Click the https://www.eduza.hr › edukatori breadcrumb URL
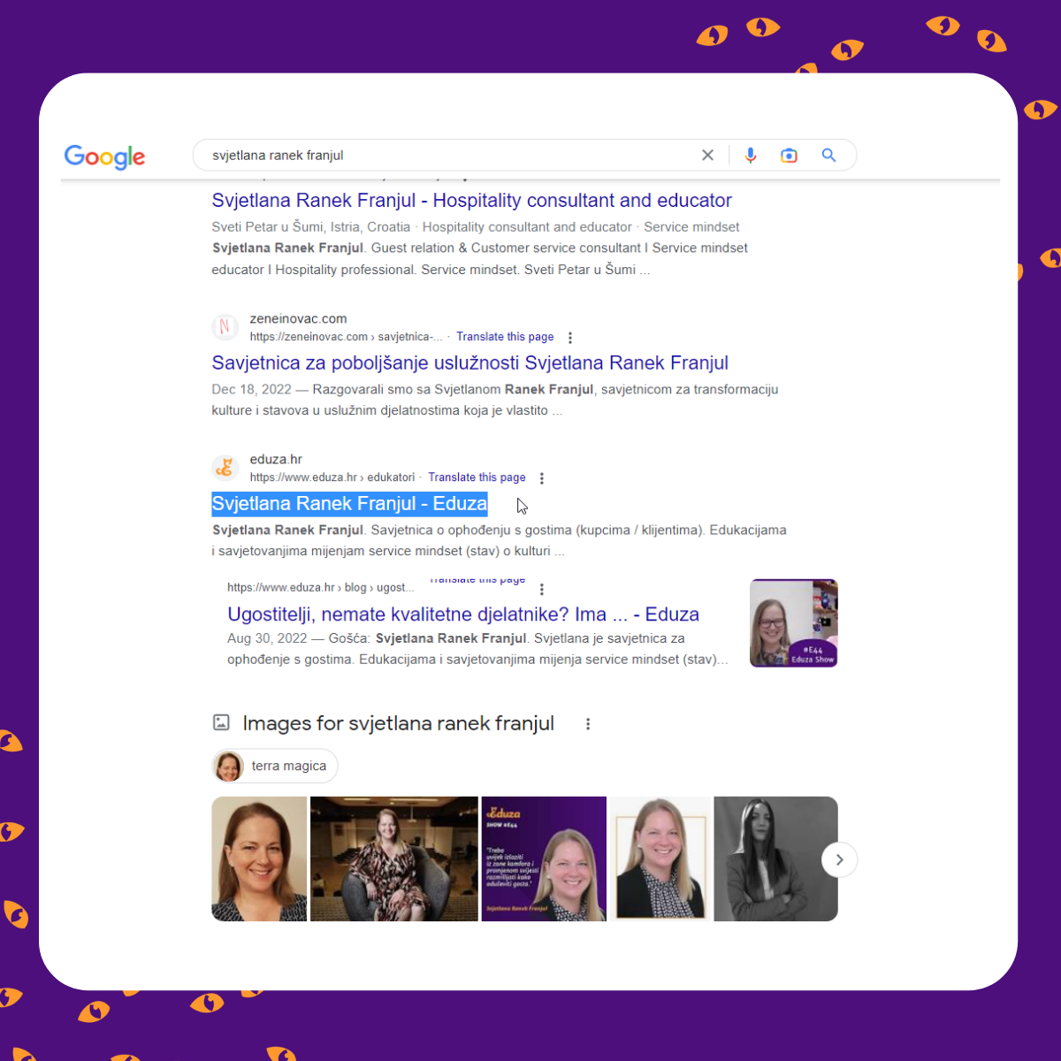The width and height of the screenshot is (1061, 1061). tap(332, 477)
